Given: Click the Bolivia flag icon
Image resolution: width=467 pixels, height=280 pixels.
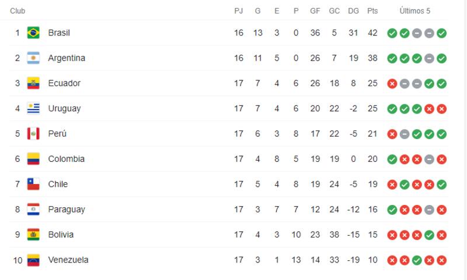Looking at the screenshot, I should 33,235.
